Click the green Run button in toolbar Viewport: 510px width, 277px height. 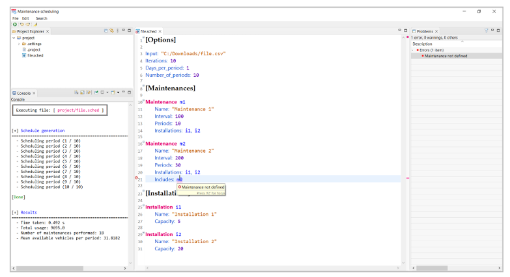click(x=15, y=24)
